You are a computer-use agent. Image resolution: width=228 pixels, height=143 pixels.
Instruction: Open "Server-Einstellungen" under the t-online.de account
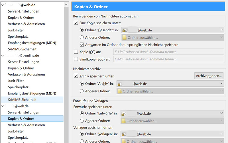[x=23, y=62]
